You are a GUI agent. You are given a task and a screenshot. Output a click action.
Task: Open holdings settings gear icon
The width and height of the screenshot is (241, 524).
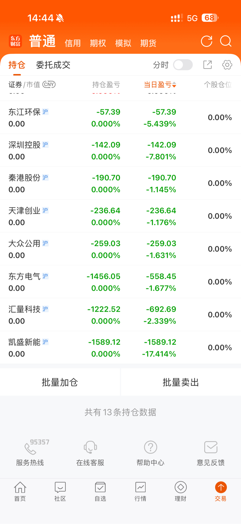227,65
